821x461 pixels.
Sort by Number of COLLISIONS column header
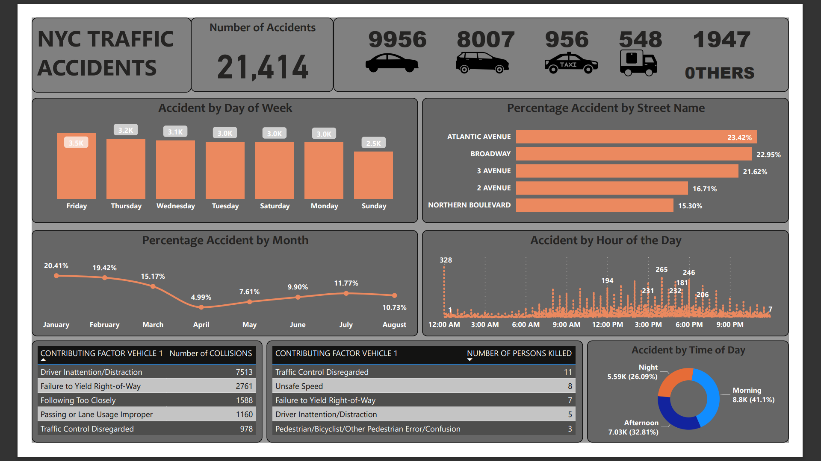210,353
